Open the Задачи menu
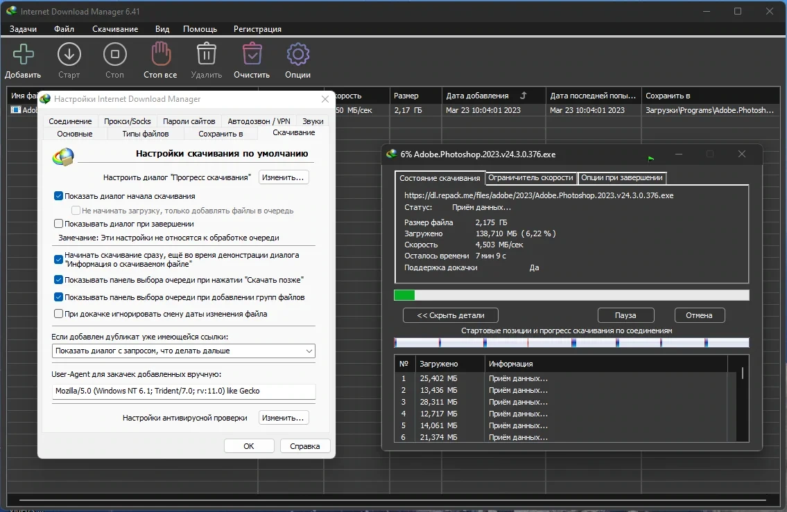The image size is (787, 512). click(x=23, y=29)
